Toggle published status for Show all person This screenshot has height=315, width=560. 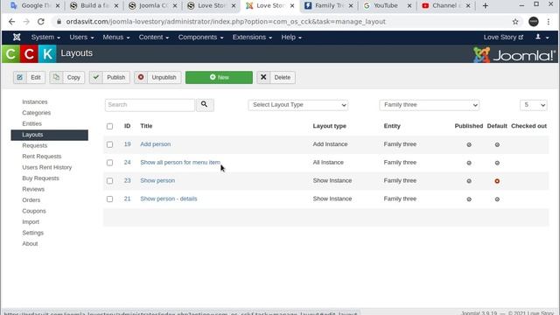click(469, 163)
